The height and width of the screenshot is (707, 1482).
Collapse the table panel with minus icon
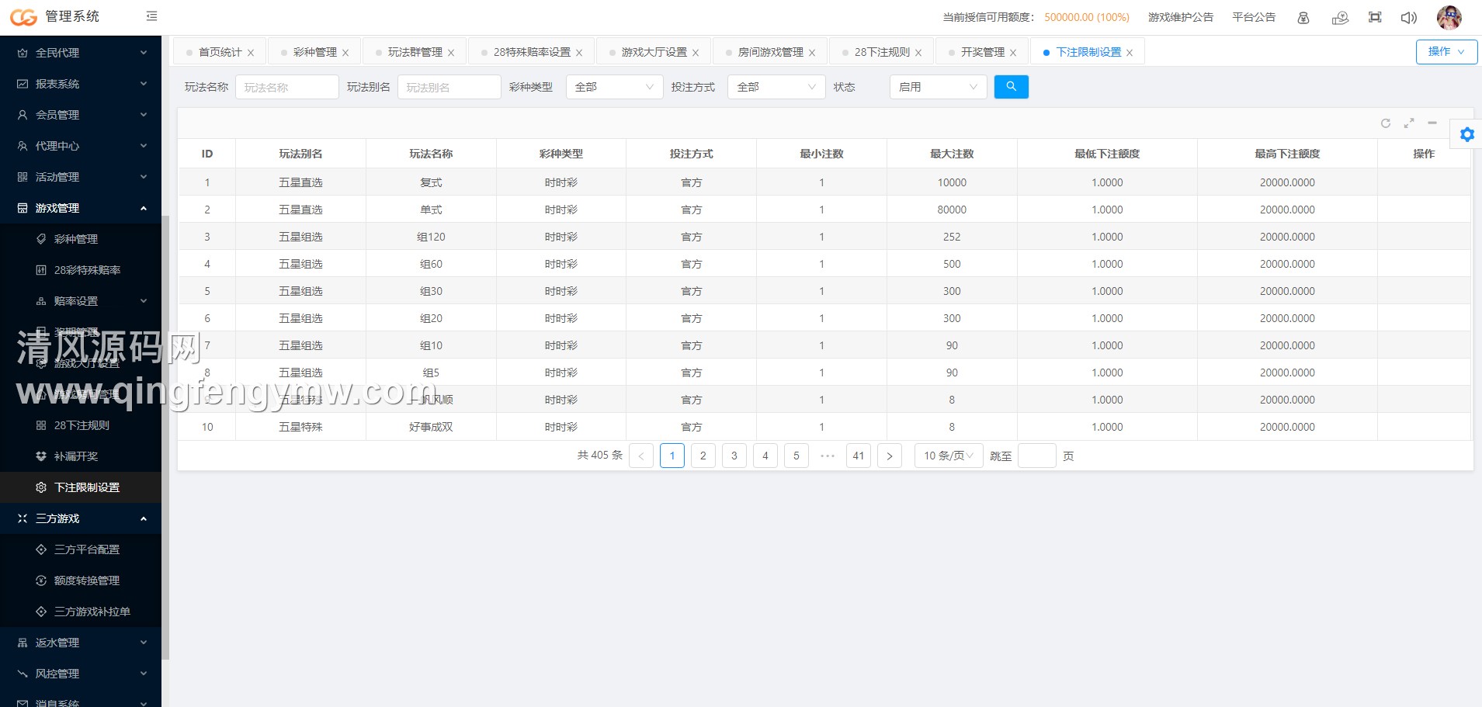tap(1432, 123)
